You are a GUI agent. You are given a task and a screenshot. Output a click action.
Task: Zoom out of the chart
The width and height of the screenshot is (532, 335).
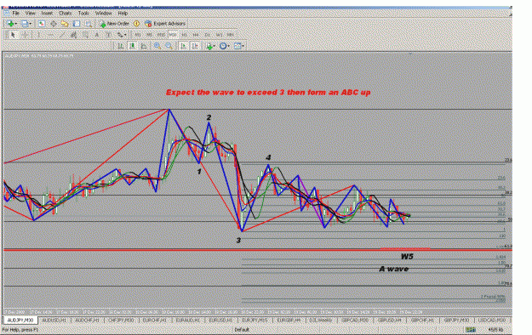click(x=169, y=46)
